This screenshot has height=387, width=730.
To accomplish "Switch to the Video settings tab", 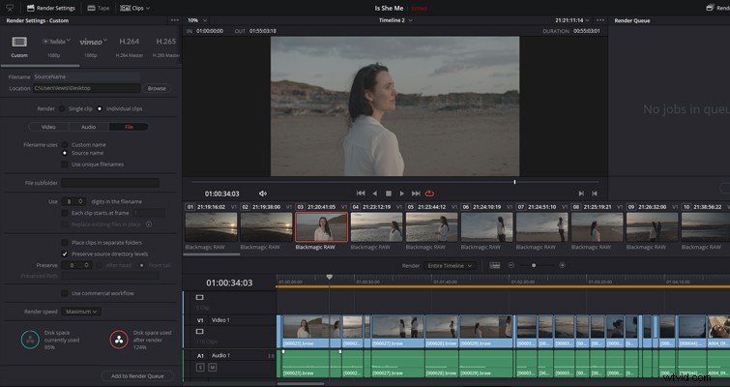I will [48, 127].
